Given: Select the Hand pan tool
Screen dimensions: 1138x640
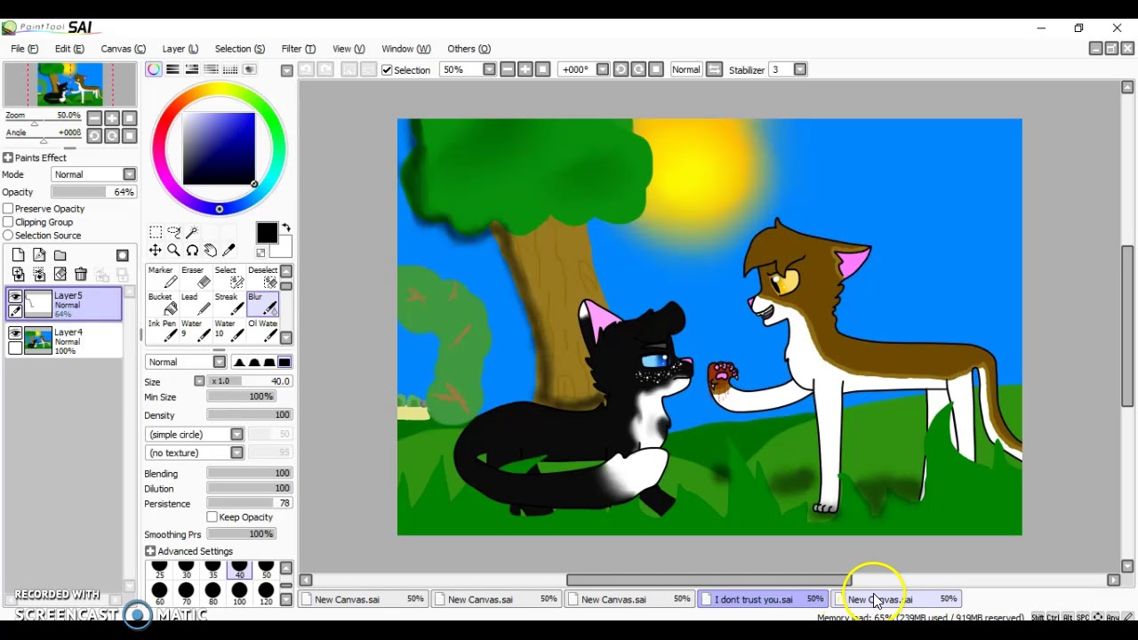Looking at the screenshot, I should coord(211,251).
